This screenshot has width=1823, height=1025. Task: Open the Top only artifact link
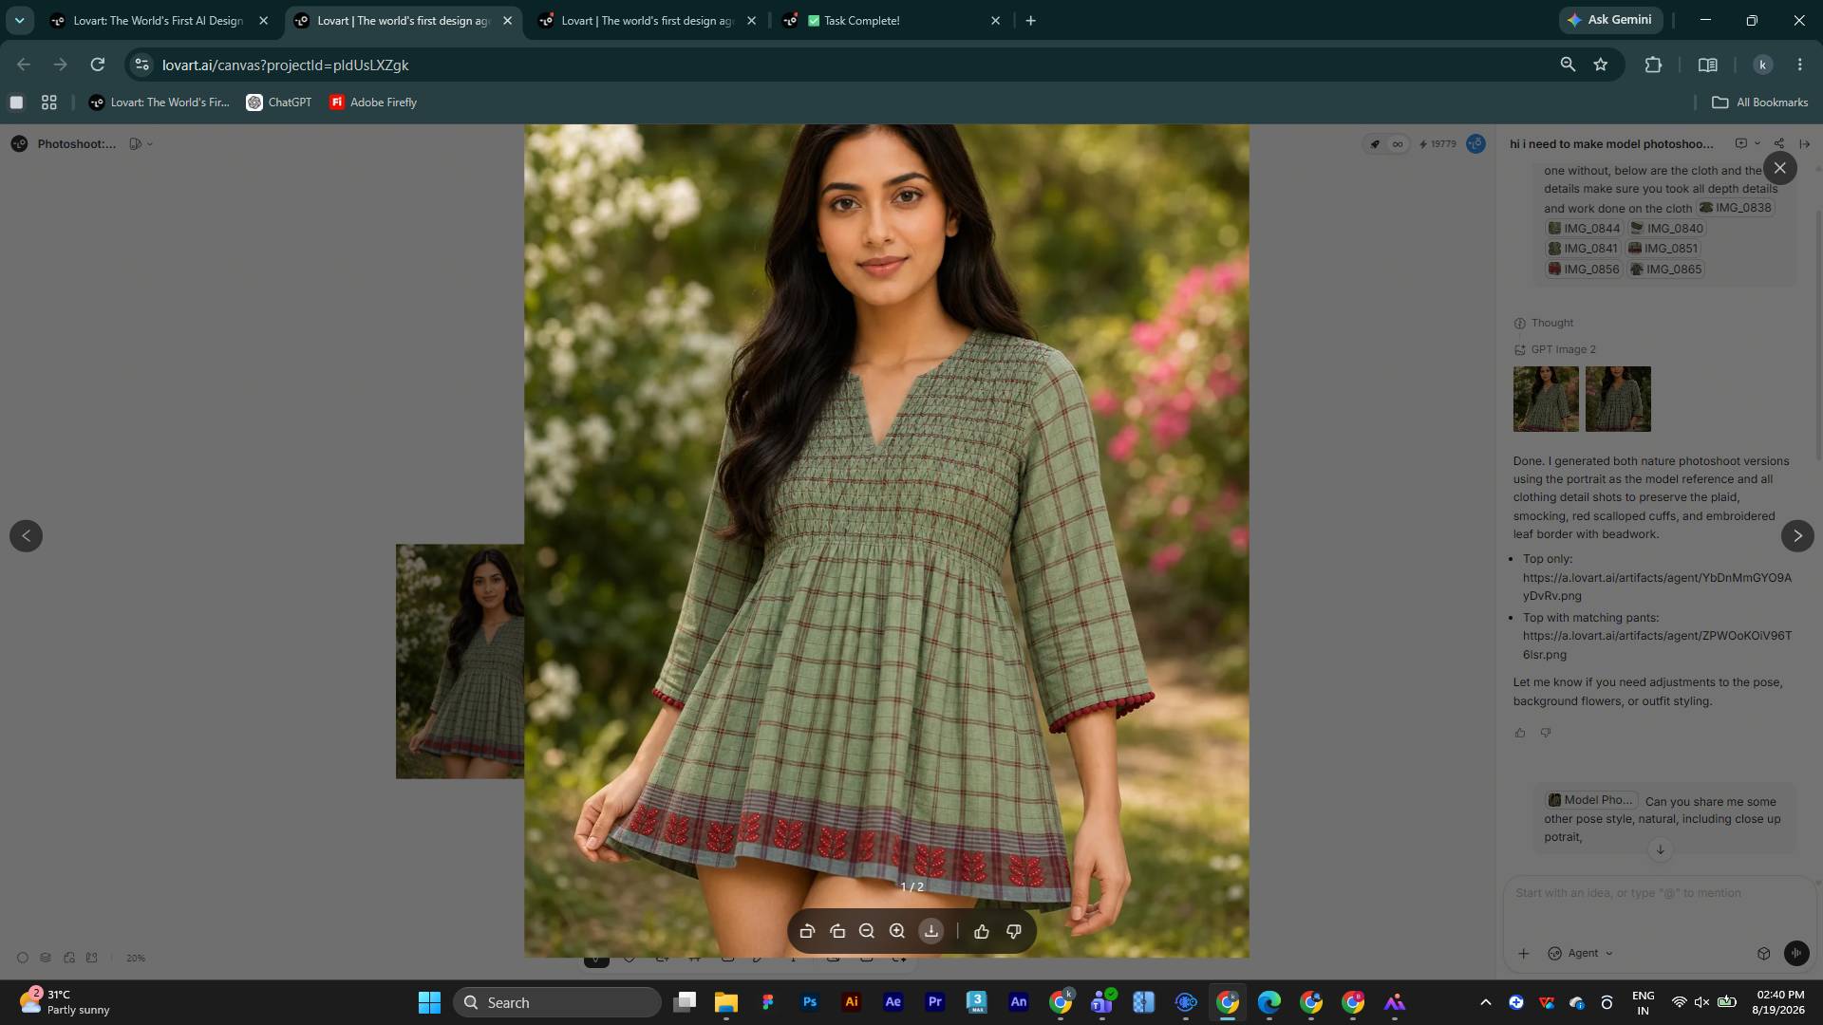pyautogui.click(x=1657, y=587)
